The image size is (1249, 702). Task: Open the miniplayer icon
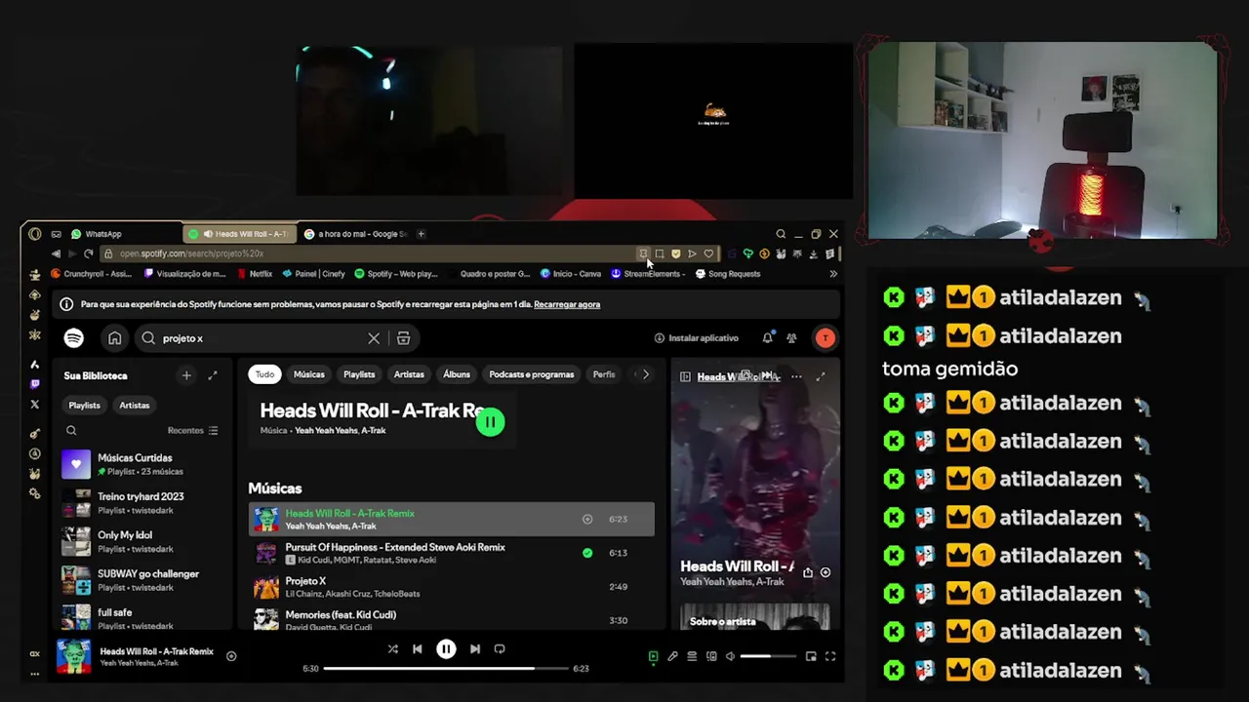(811, 657)
